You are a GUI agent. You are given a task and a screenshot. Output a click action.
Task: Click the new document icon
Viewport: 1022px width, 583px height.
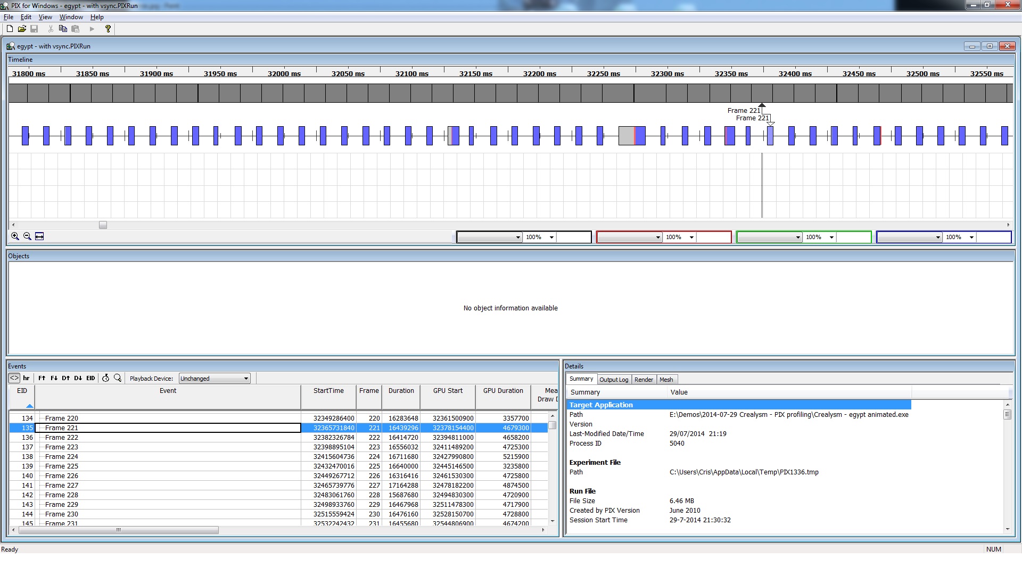click(x=10, y=29)
